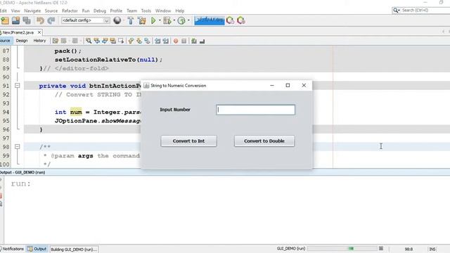Click the Last Edit icon in editor toolbar
450x253 pixels.
[56, 41]
